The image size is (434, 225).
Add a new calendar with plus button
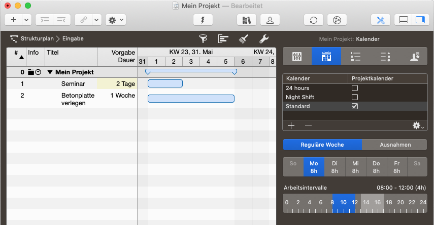point(291,125)
